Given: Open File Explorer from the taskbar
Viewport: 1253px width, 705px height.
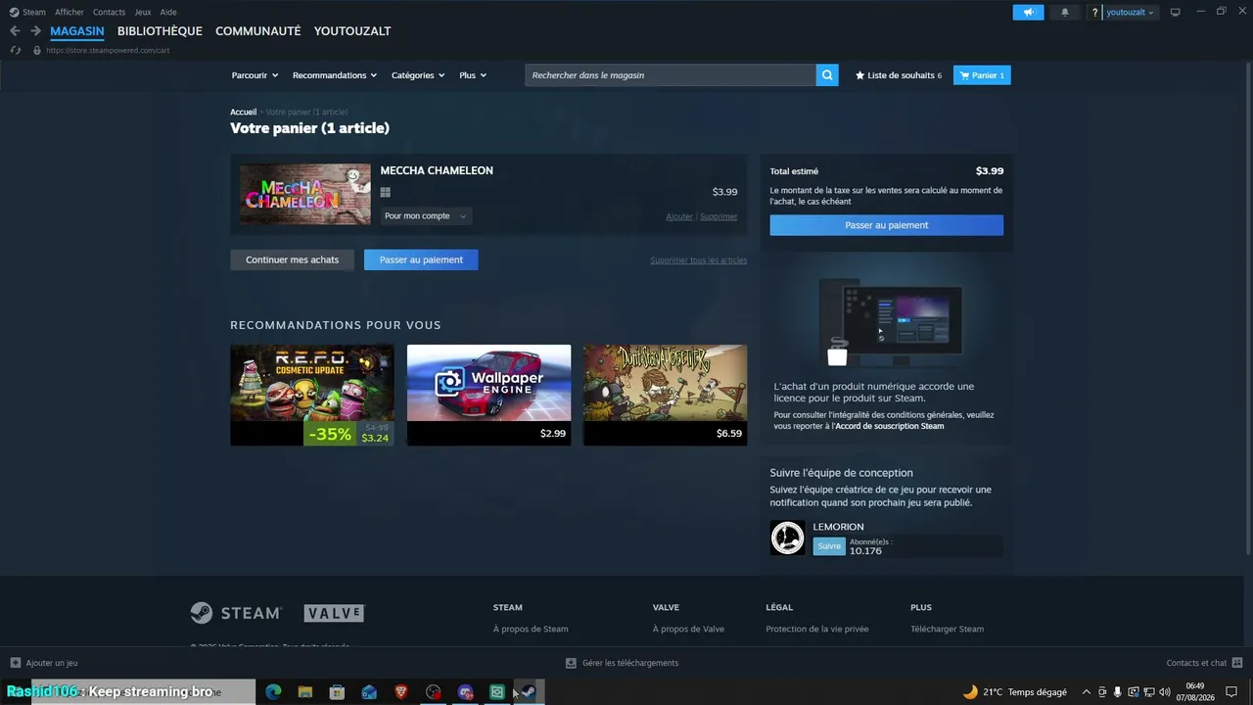Looking at the screenshot, I should pyautogui.click(x=305, y=692).
